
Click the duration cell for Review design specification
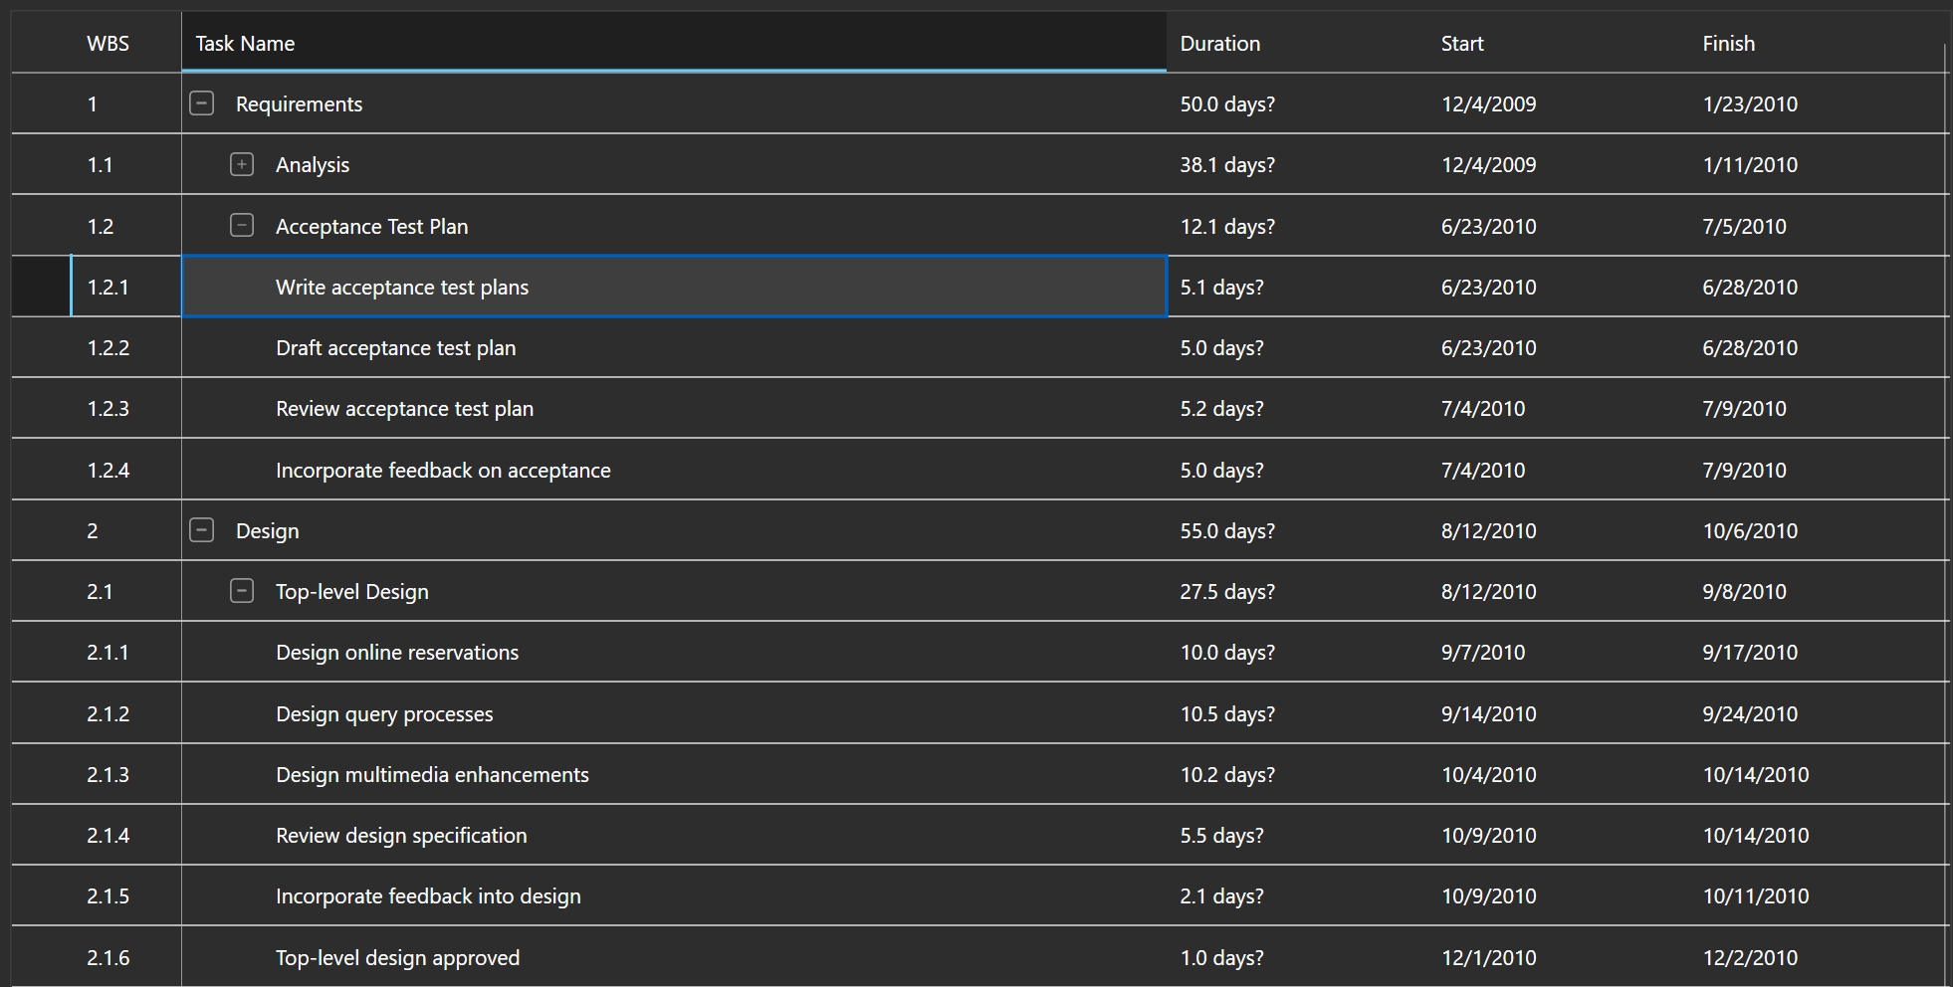(x=1221, y=835)
